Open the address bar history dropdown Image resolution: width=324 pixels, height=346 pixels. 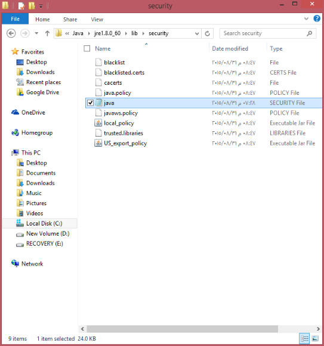pyautogui.click(x=197, y=33)
